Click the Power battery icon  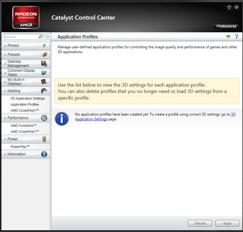click(x=44, y=139)
